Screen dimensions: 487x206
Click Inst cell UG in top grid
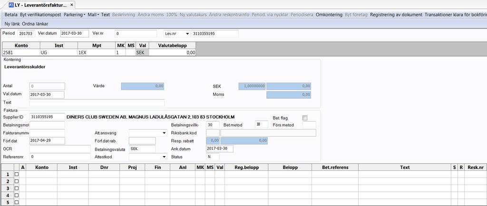[x=58, y=53]
